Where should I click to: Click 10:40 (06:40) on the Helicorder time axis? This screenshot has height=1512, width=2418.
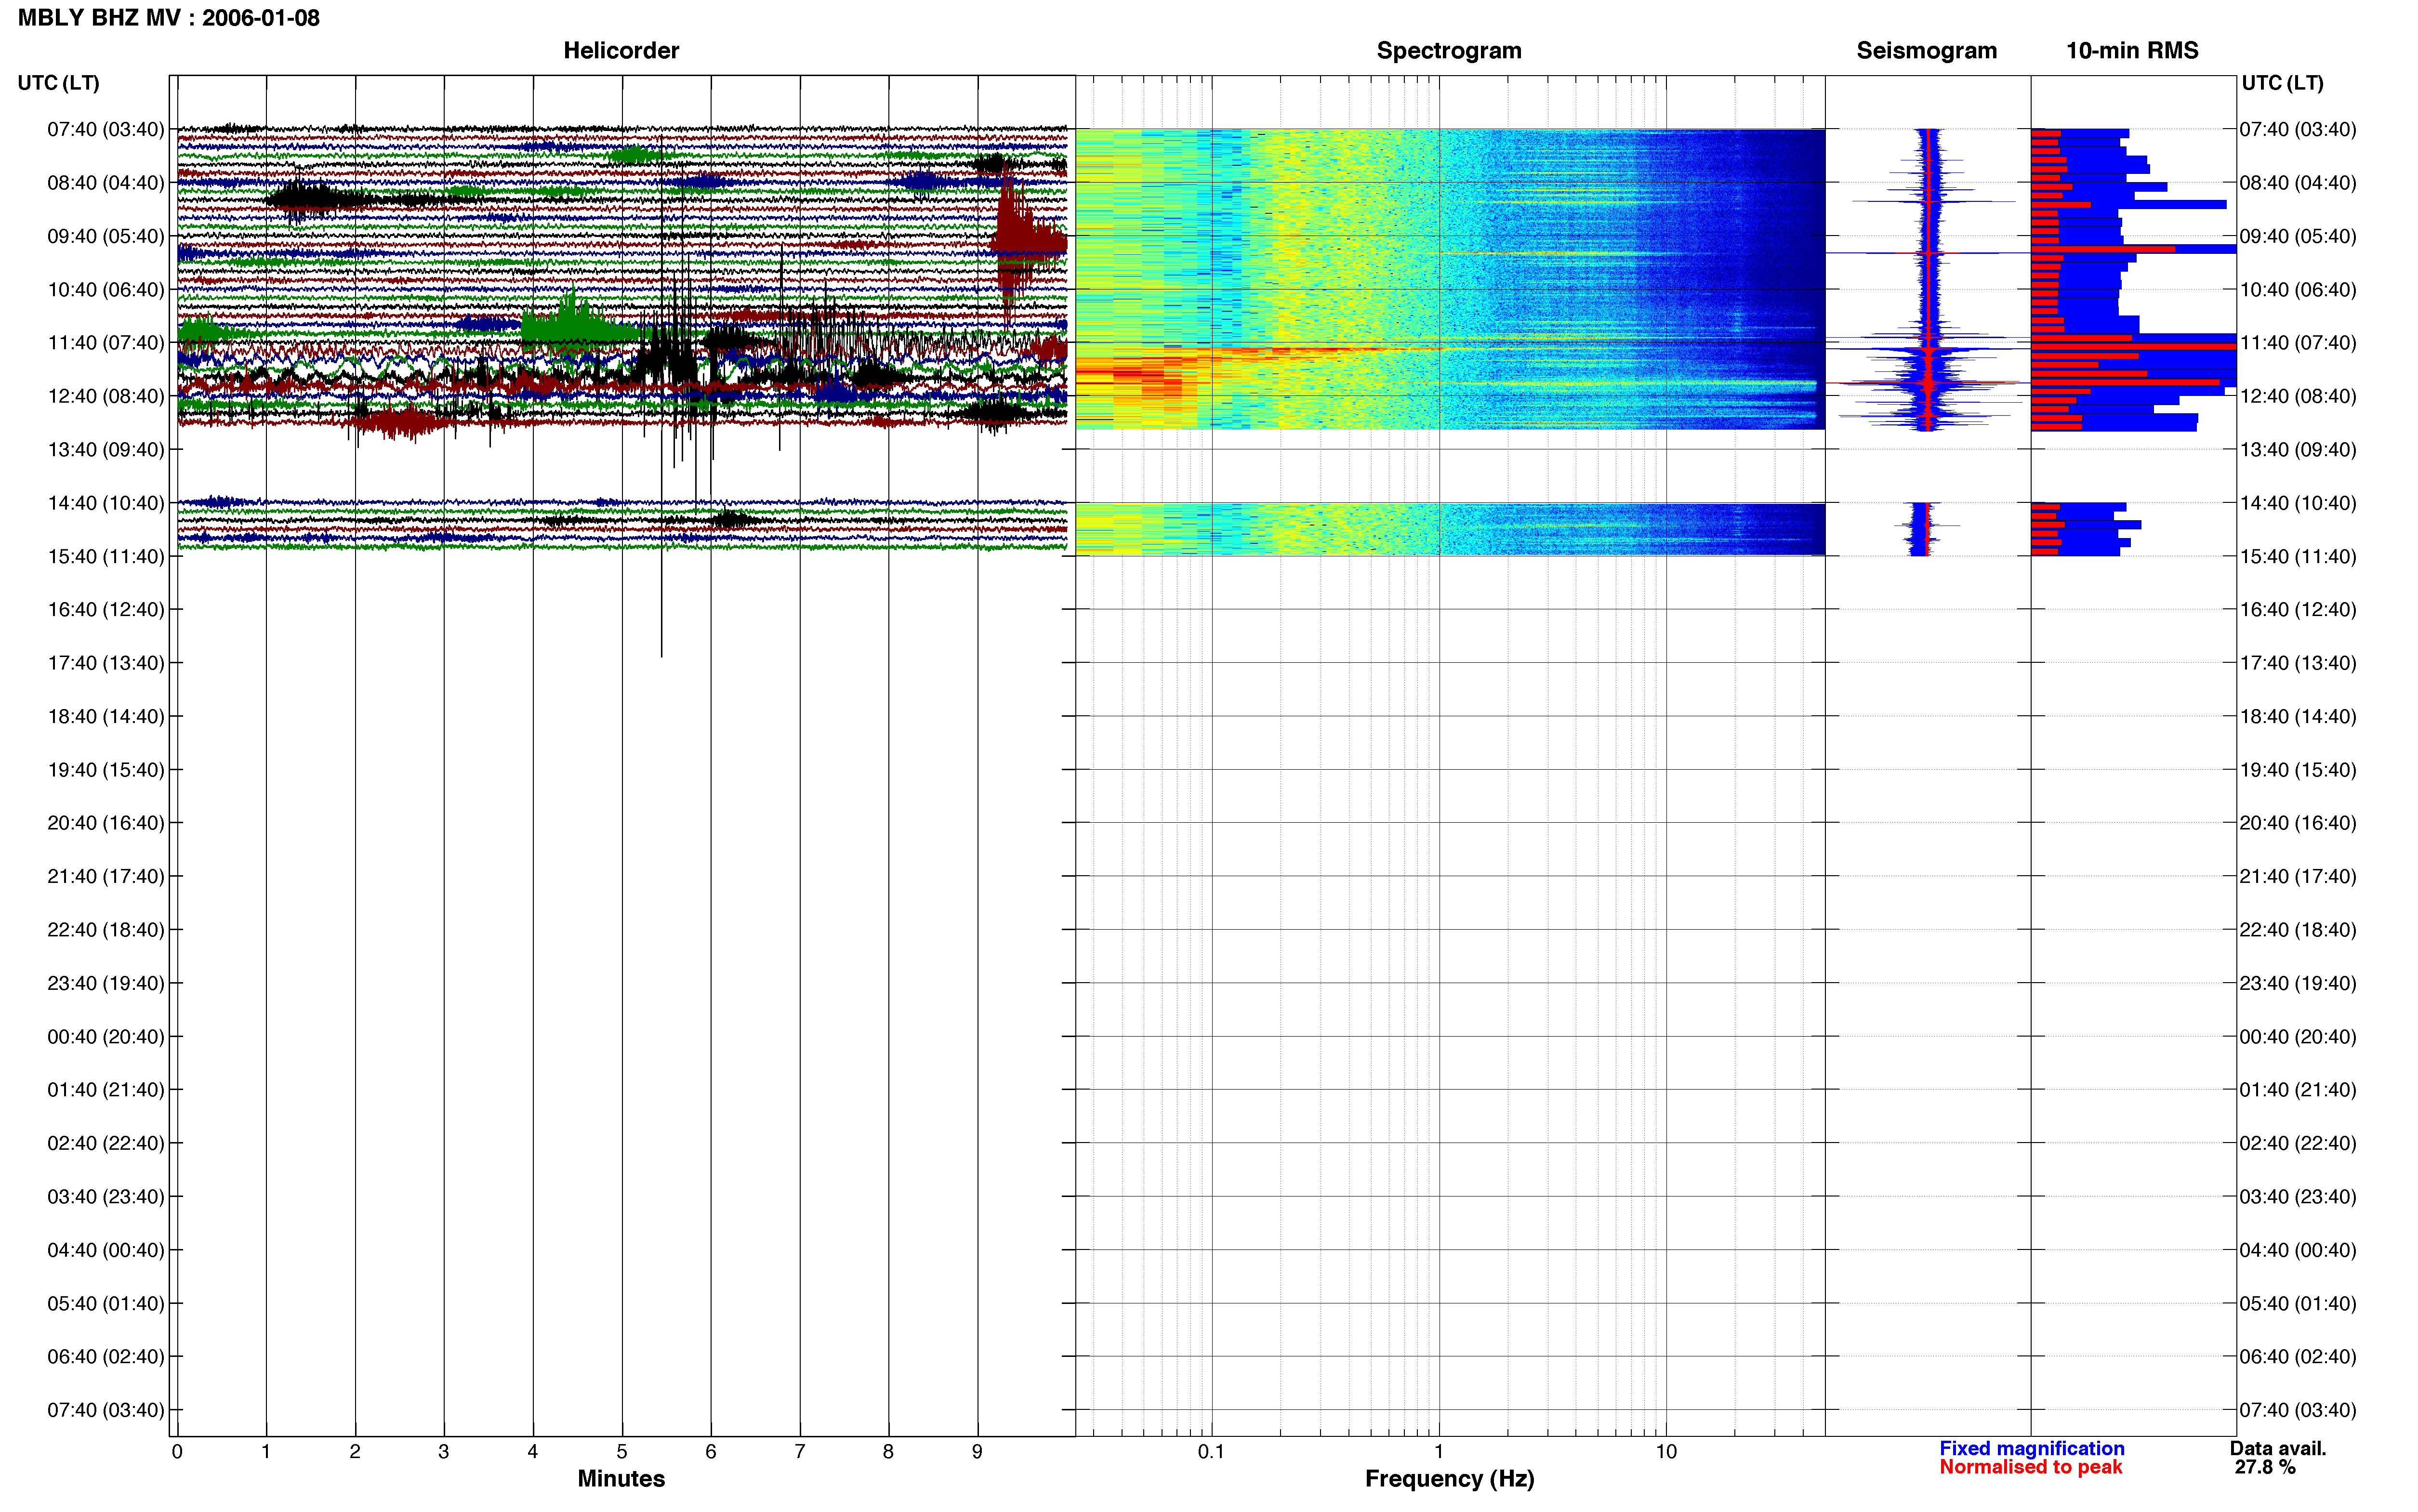[106, 290]
